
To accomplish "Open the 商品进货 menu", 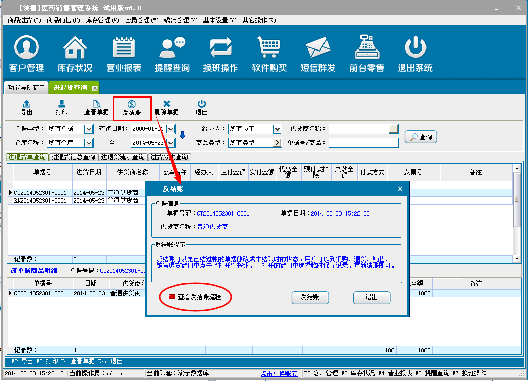I will [x=24, y=20].
